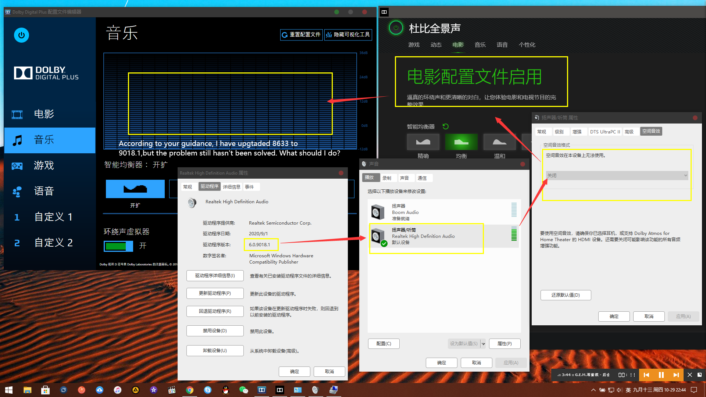Launch Google Chrome from taskbar
Image resolution: width=706 pixels, height=397 pixels.
[x=190, y=390]
